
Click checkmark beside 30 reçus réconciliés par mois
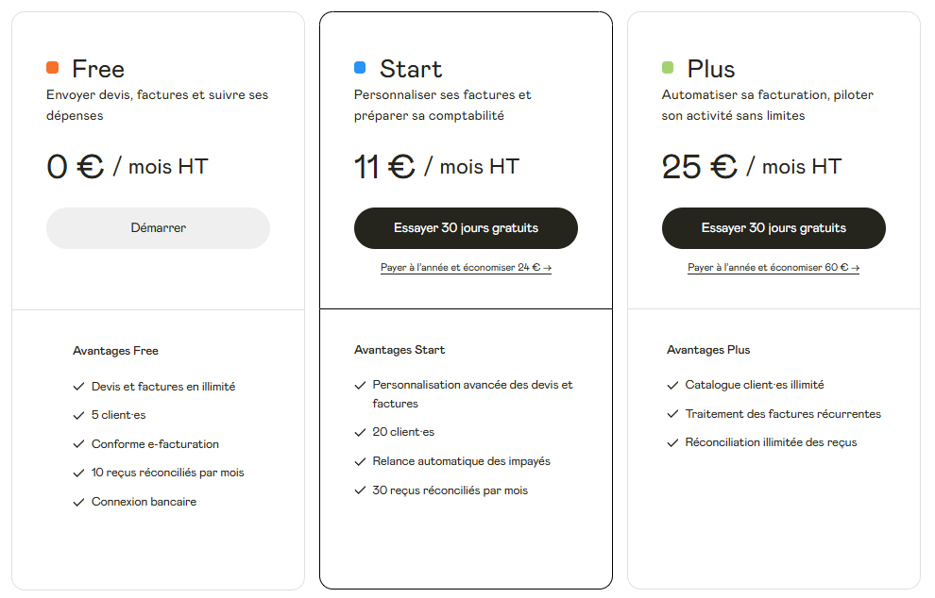click(360, 490)
